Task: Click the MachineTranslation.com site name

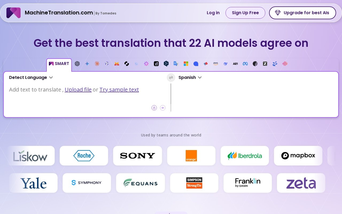Action: (x=59, y=13)
